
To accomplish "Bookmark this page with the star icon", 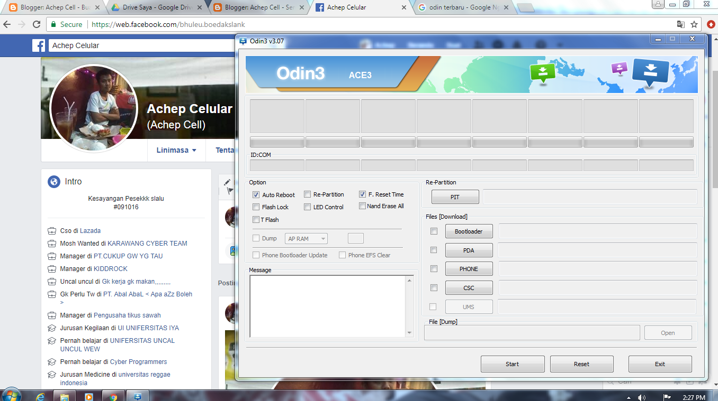I will pyautogui.click(x=694, y=24).
